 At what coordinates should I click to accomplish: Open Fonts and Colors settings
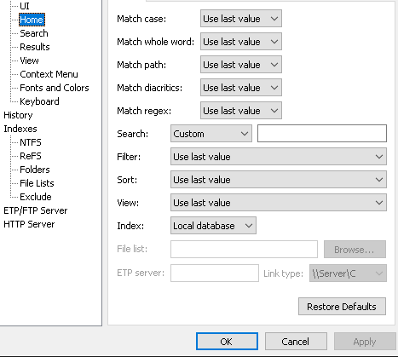(55, 88)
